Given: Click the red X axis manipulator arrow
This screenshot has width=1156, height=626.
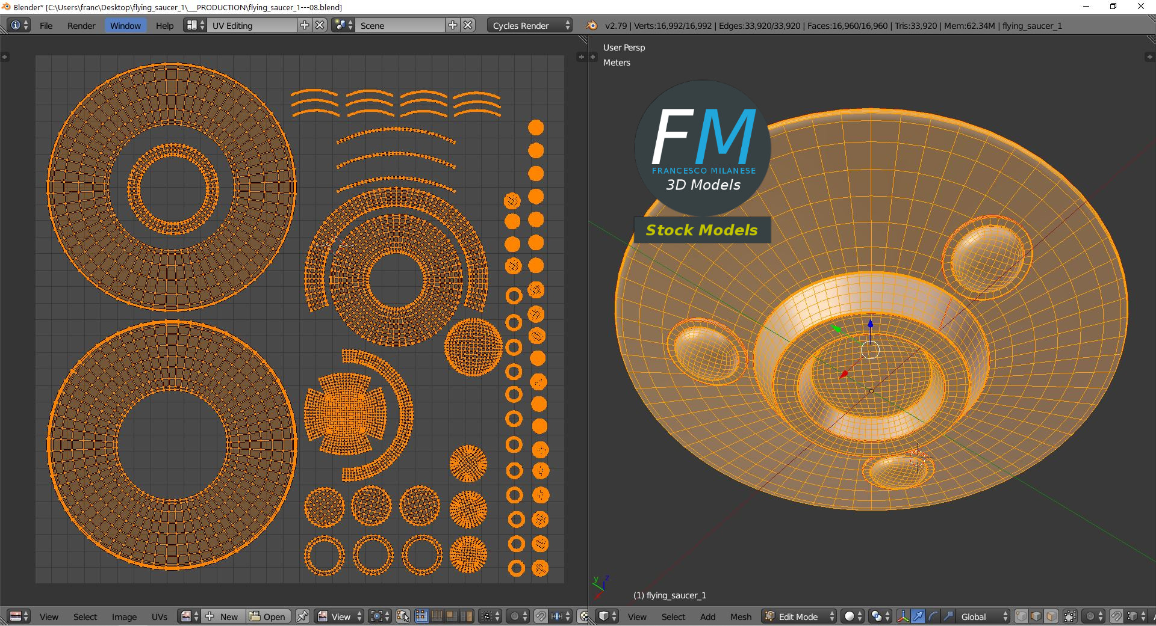Looking at the screenshot, I should pyautogui.click(x=844, y=374).
